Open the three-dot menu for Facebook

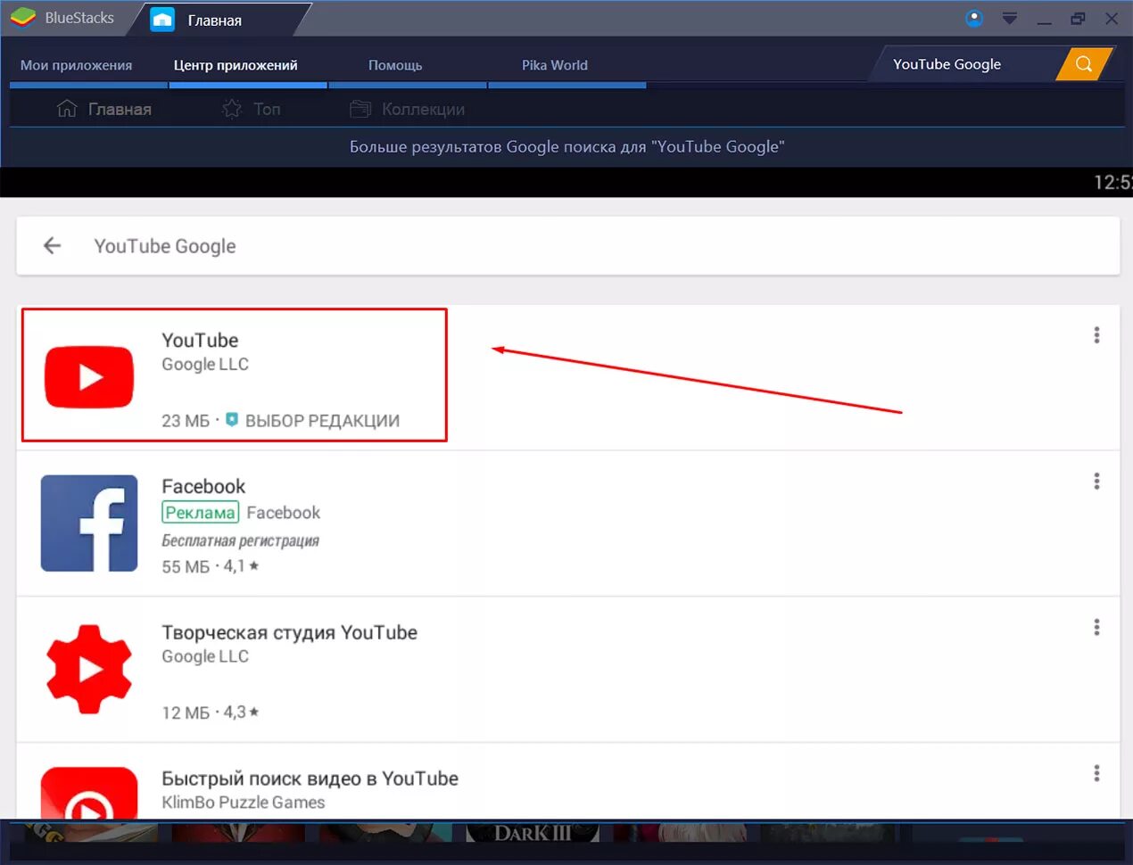pyautogui.click(x=1096, y=482)
